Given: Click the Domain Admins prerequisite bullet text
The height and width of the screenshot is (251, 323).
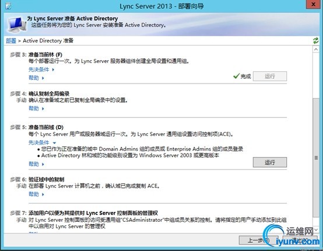Looking at the screenshot, I should pyautogui.click(x=142, y=149).
